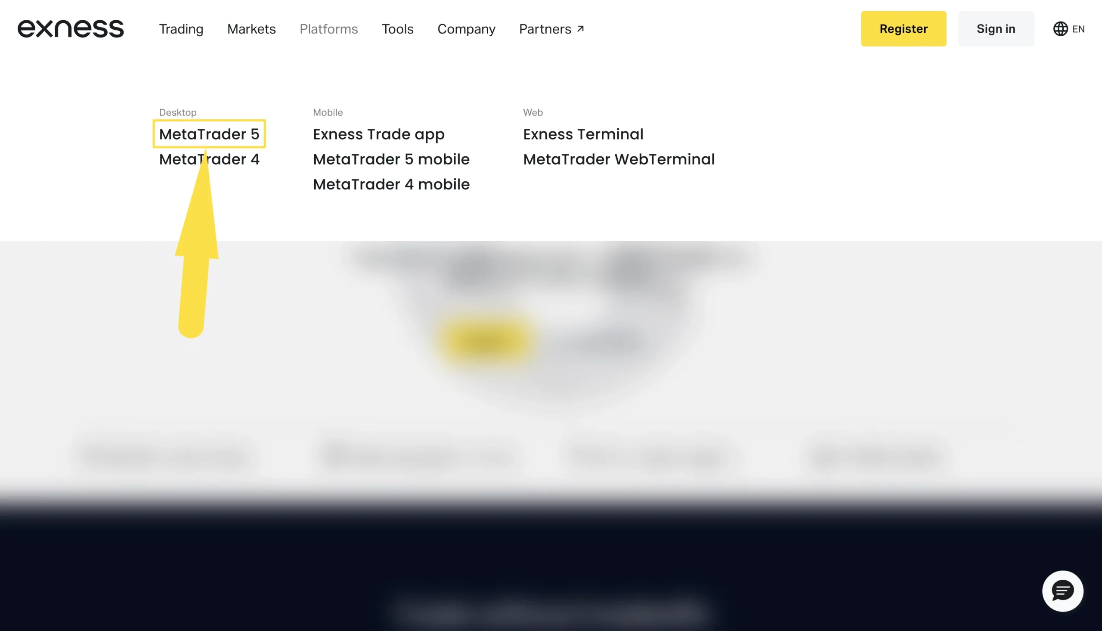Viewport: 1102px width, 631px height.
Task: Select Exness Trade app mobile option
Action: (x=378, y=134)
